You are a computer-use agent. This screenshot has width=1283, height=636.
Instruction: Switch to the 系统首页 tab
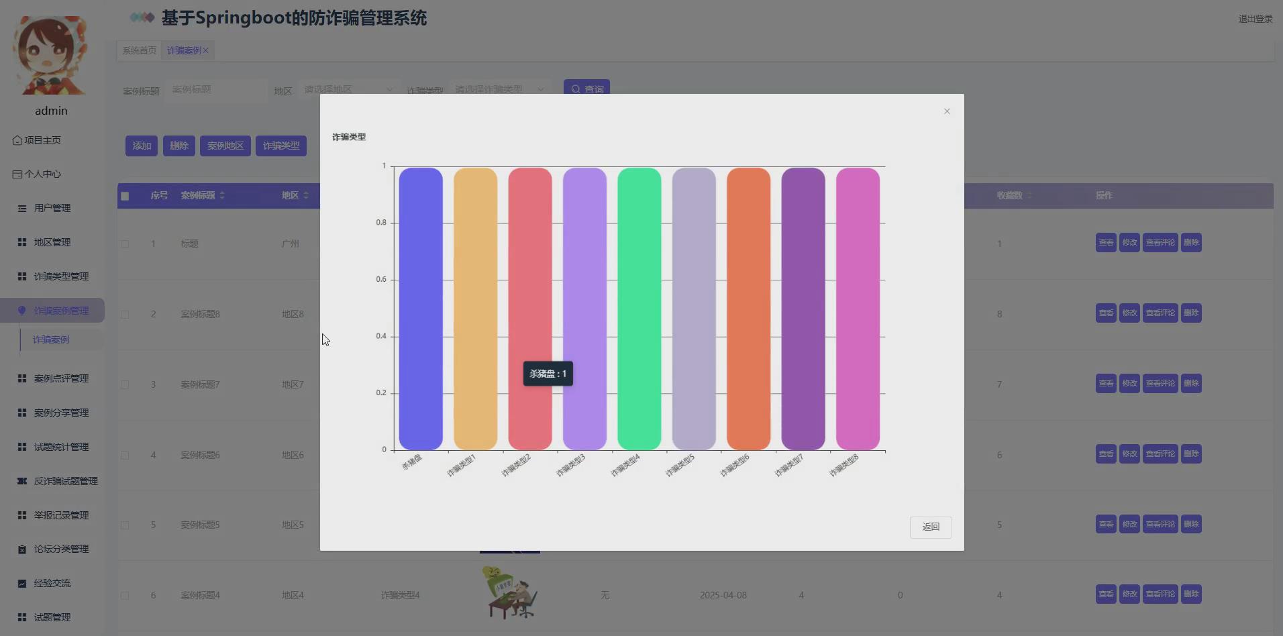139,50
